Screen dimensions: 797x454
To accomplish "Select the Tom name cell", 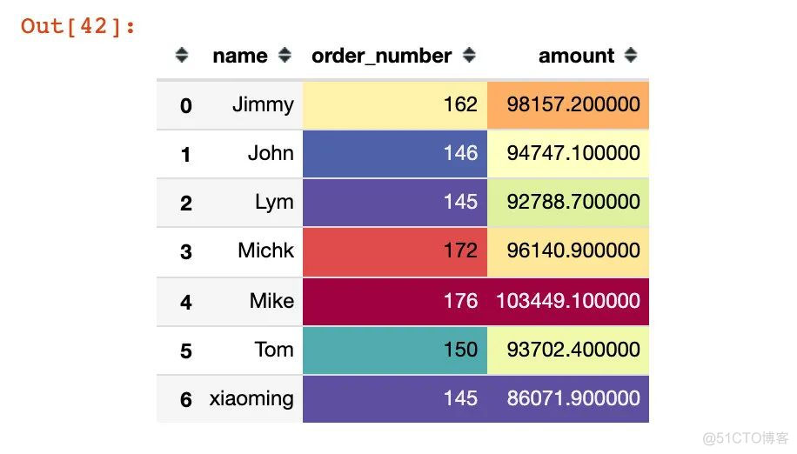I will click(x=251, y=351).
